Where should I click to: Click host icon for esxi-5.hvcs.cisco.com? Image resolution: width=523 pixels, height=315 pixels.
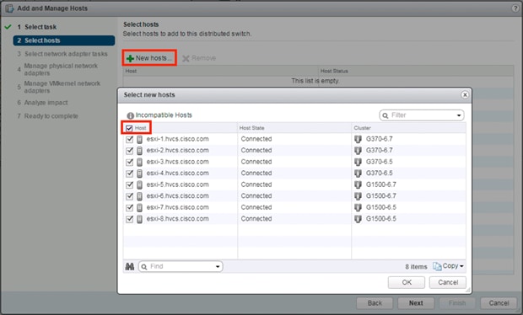[140, 184]
